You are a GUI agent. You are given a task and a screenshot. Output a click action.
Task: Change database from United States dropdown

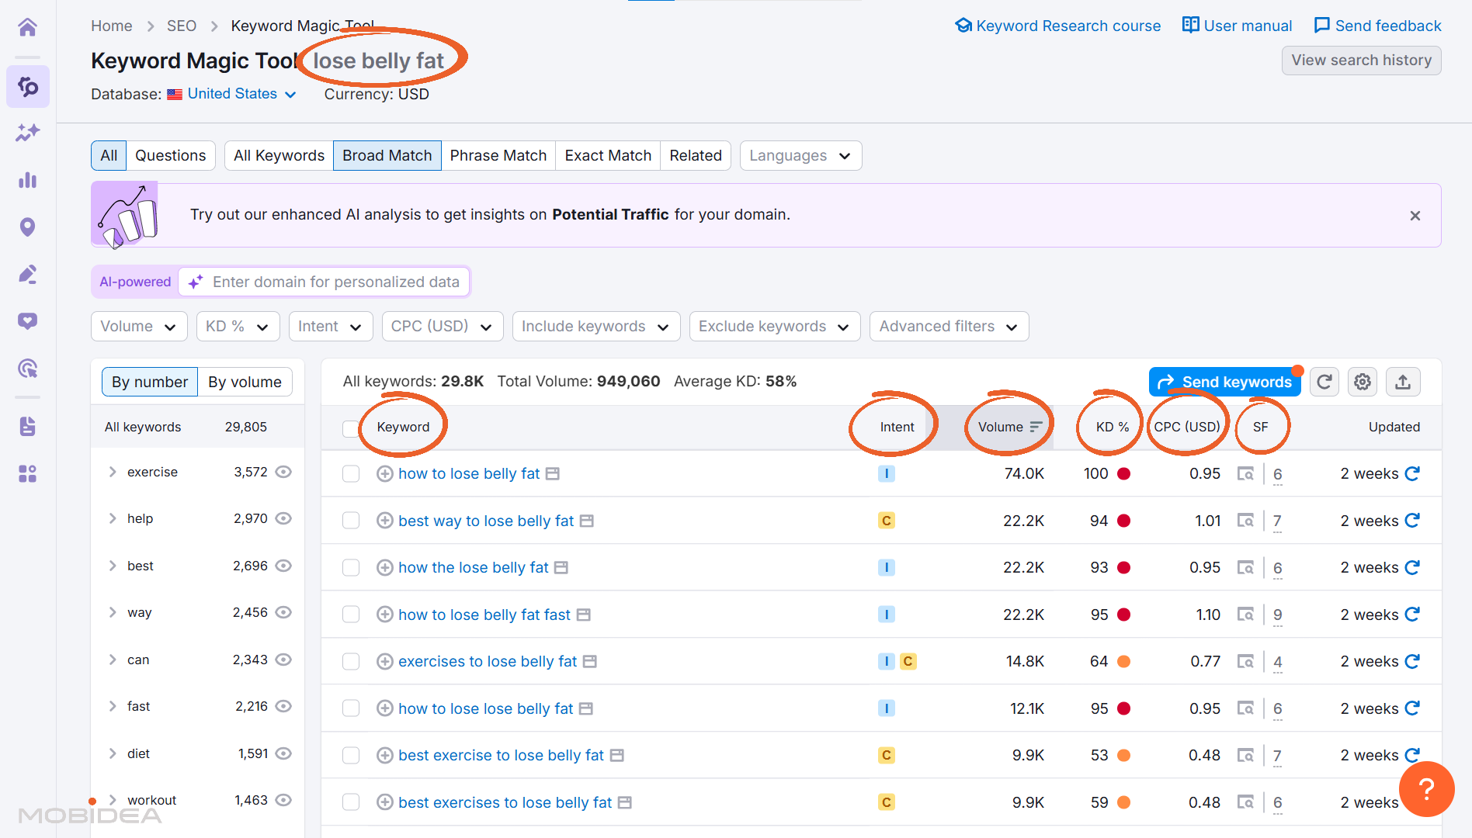coord(232,94)
